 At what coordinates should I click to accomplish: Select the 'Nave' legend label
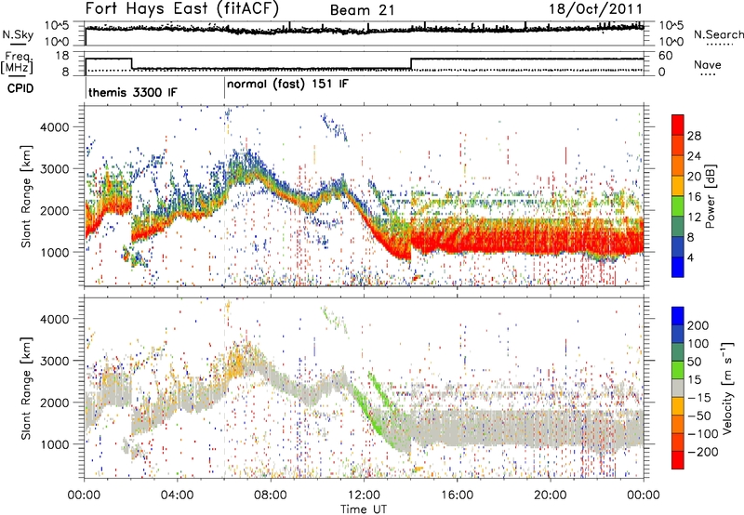[x=708, y=64]
